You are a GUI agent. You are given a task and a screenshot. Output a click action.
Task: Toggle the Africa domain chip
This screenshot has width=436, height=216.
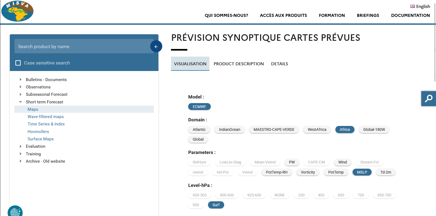345,129
